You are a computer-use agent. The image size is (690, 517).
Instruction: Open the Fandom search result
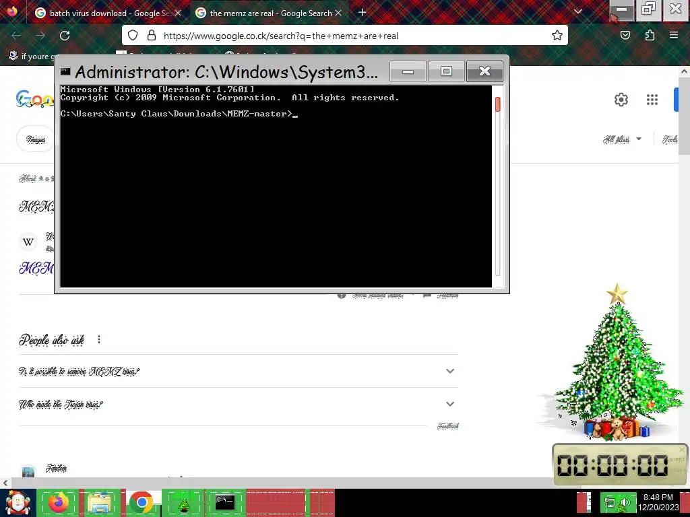pos(57,469)
